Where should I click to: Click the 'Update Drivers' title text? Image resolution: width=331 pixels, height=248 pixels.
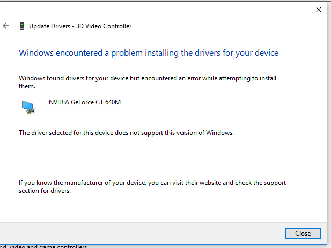tap(49, 26)
